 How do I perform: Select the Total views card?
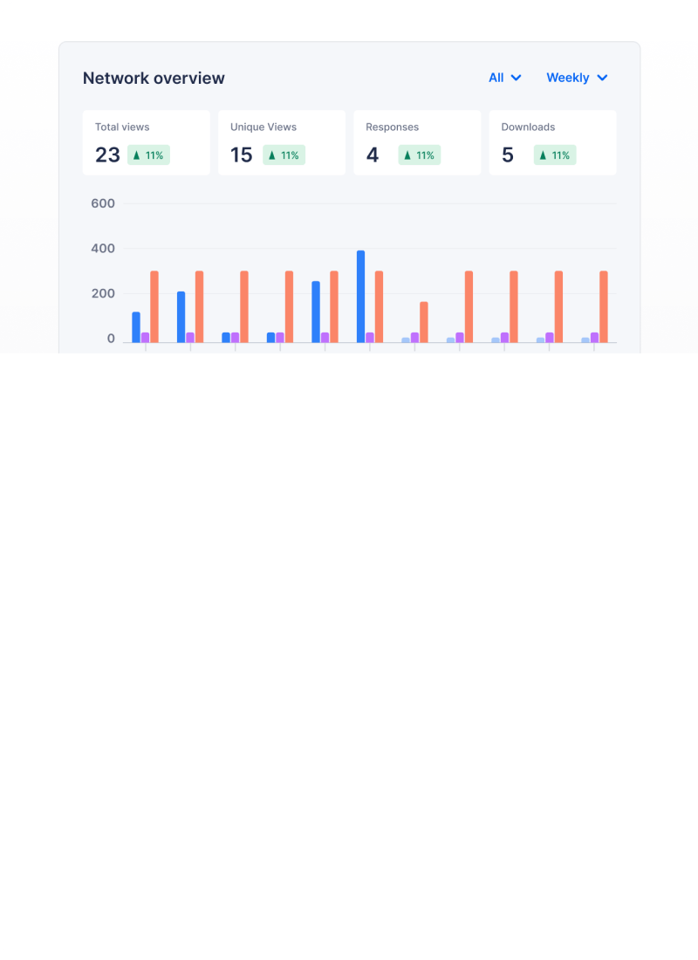coord(147,142)
